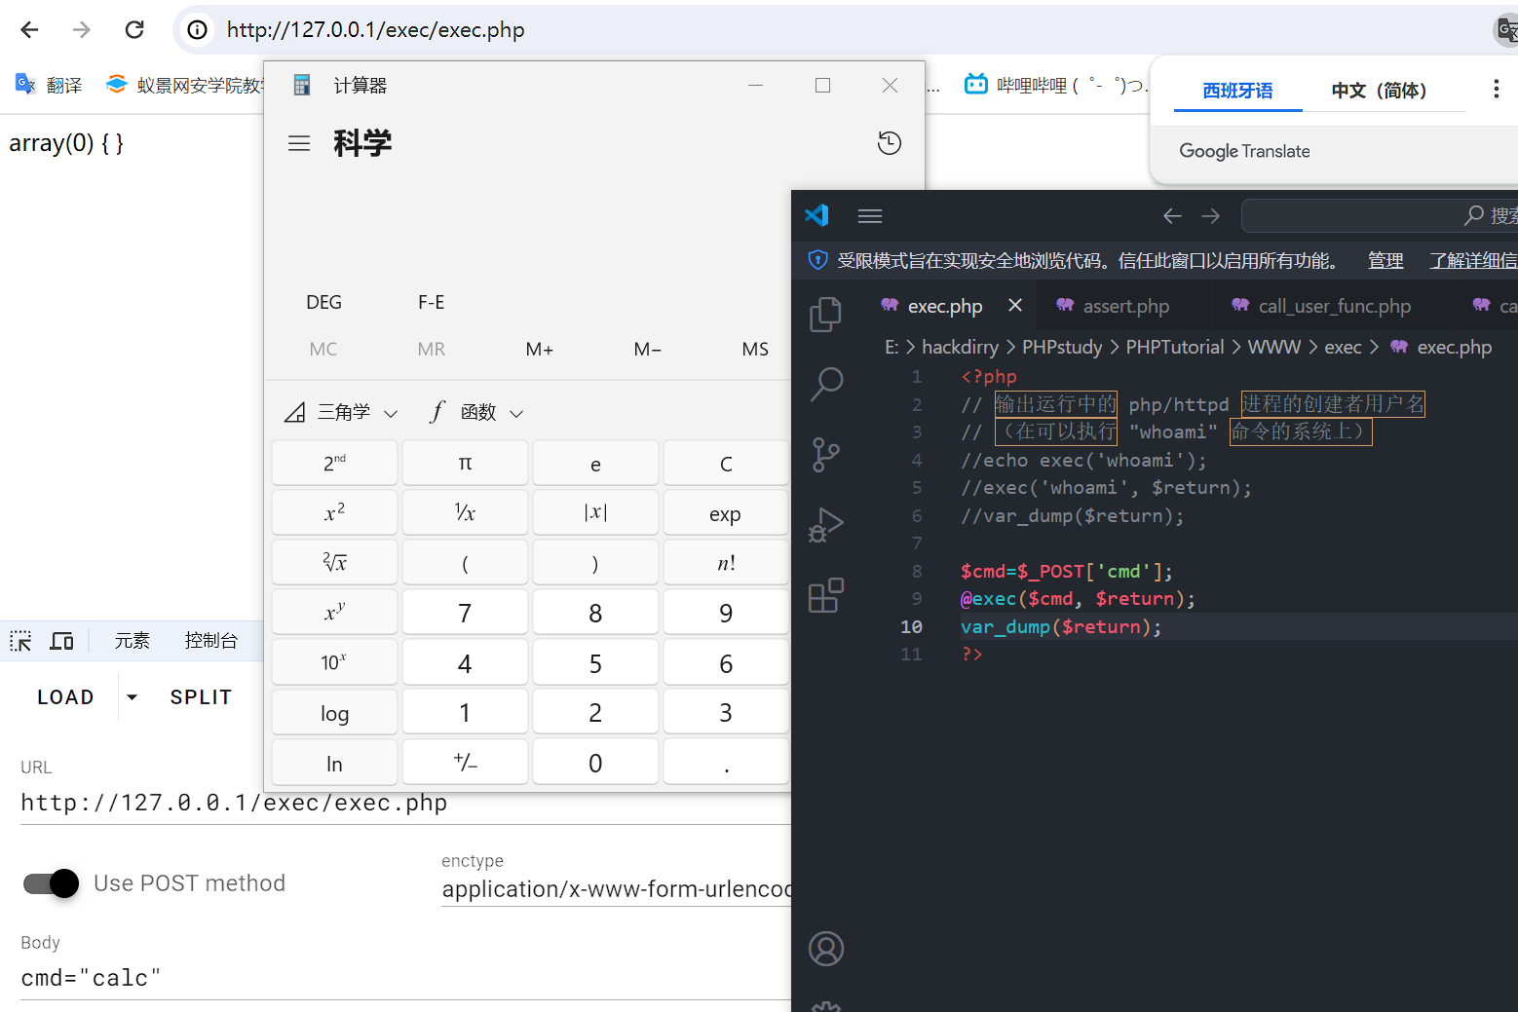Click the calculator π button
This screenshot has height=1012, width=1518.
tap(465, 463)
